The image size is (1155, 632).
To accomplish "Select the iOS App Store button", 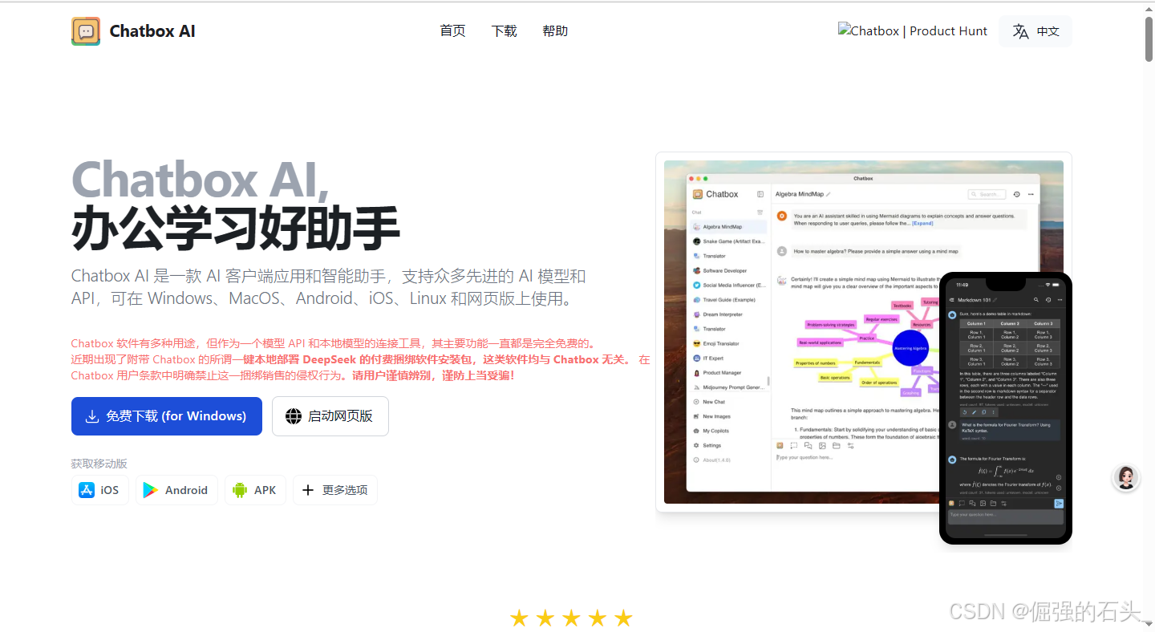I will [x=100, y=490].
